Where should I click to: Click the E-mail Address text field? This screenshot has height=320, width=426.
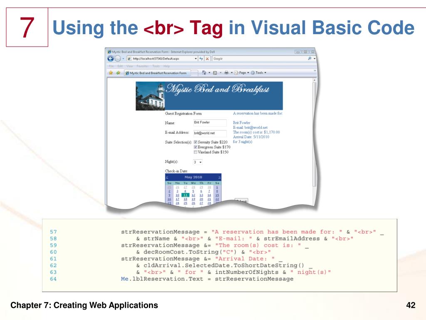(210, 133)
